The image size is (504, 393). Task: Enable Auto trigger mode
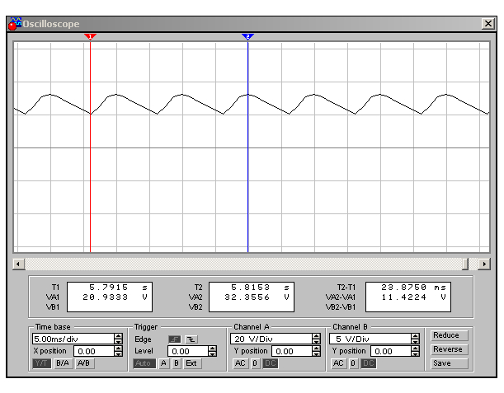point(143,363)
